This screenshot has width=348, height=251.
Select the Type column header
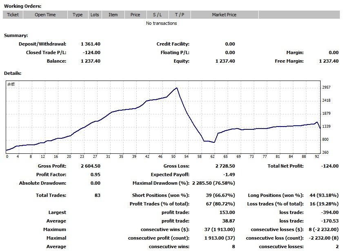point(78,15)
